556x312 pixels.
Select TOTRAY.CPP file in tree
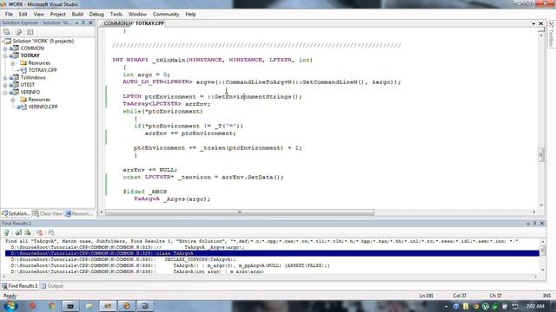[43, 70]
